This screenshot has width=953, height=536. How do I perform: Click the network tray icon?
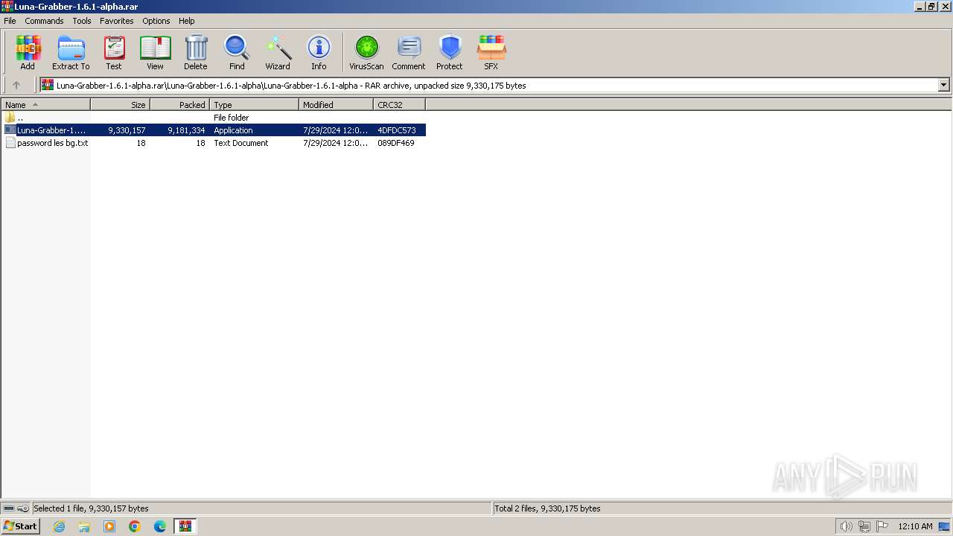point(864,526)
